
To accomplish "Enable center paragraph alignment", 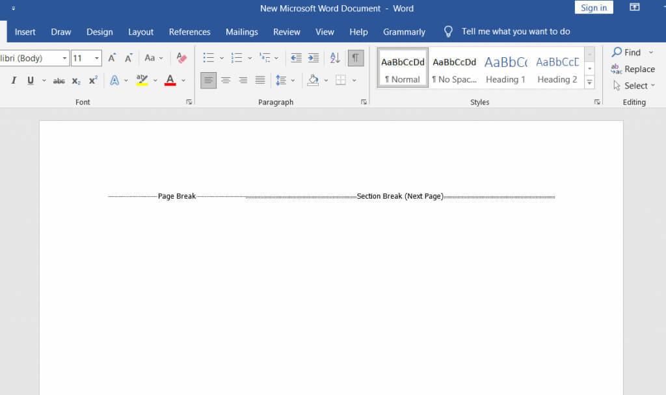I will 226,80.
